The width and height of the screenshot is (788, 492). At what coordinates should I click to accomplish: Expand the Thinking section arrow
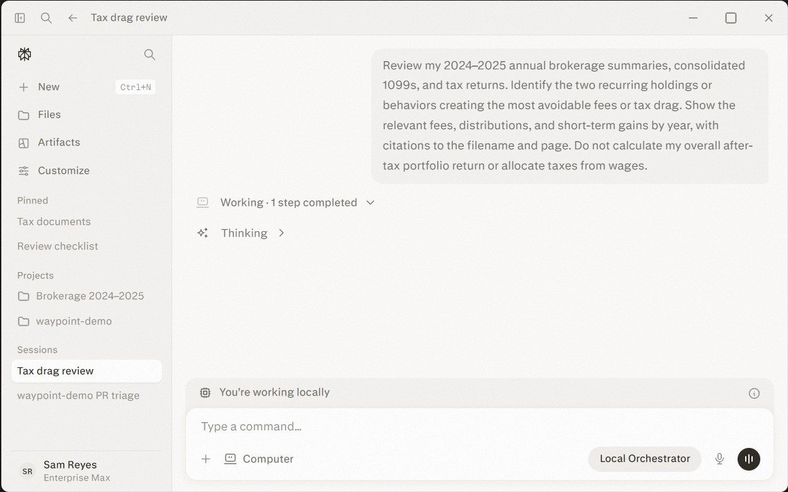[281, 233]
